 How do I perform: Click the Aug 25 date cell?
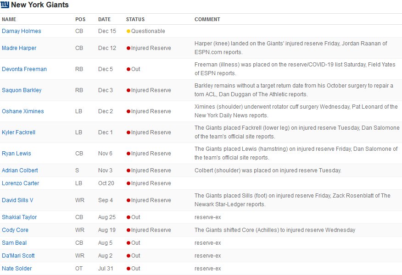[x=107, y=217]
